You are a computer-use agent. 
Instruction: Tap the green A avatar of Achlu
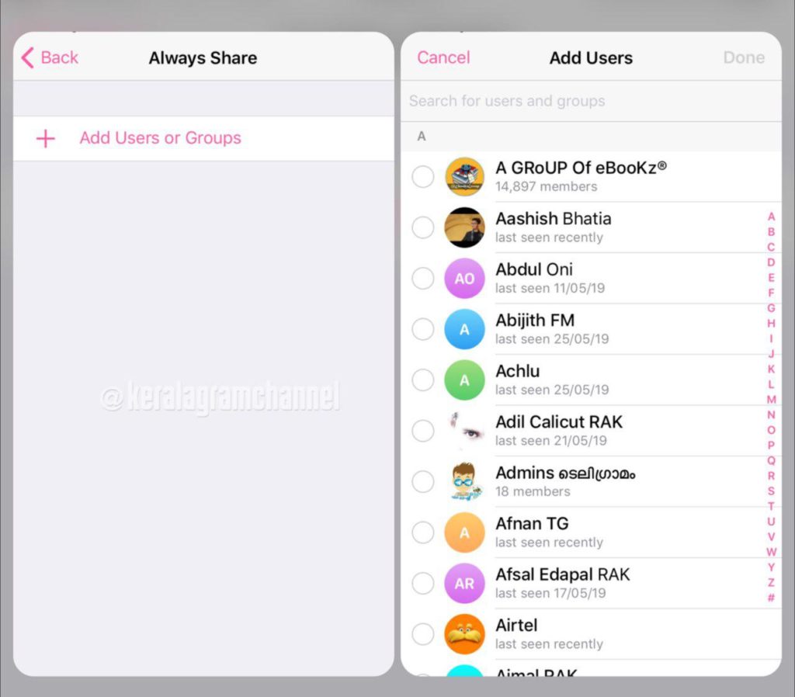point(464,380)
